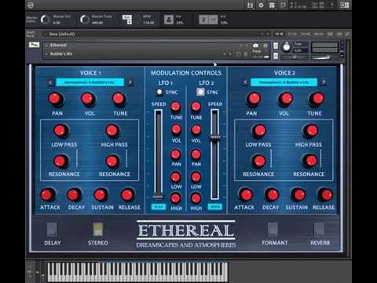Click the Voice 1 Vol knob
377x283 pixels.
[x=88, y=99]
